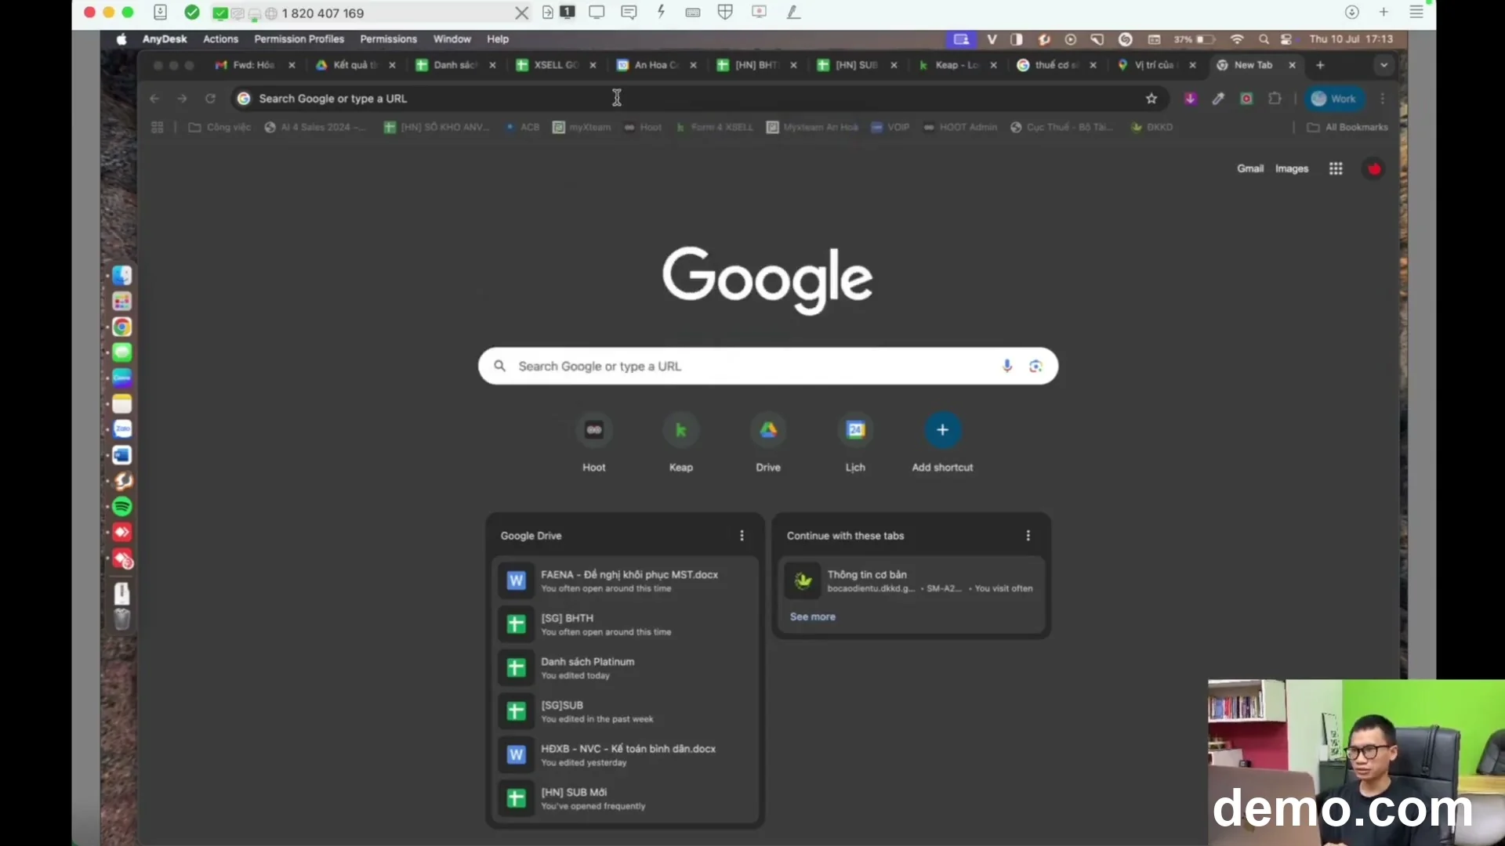Open the Google apps grid
Viewport: 1505px width, 846px height.
click(1336, 168)
